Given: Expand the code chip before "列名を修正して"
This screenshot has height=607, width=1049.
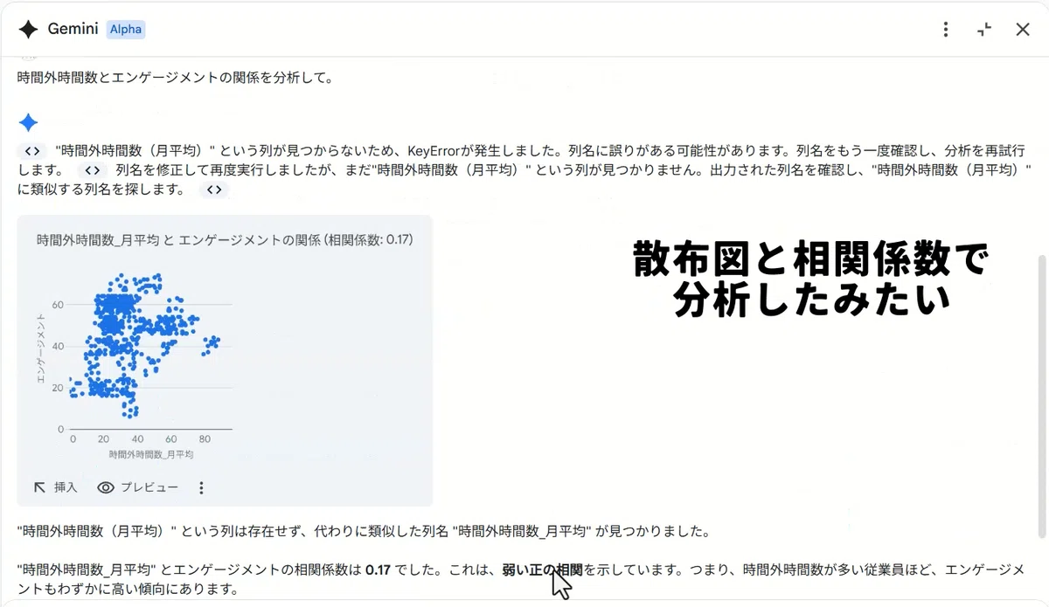Looking at the screenshot, I should pos(94,169).
